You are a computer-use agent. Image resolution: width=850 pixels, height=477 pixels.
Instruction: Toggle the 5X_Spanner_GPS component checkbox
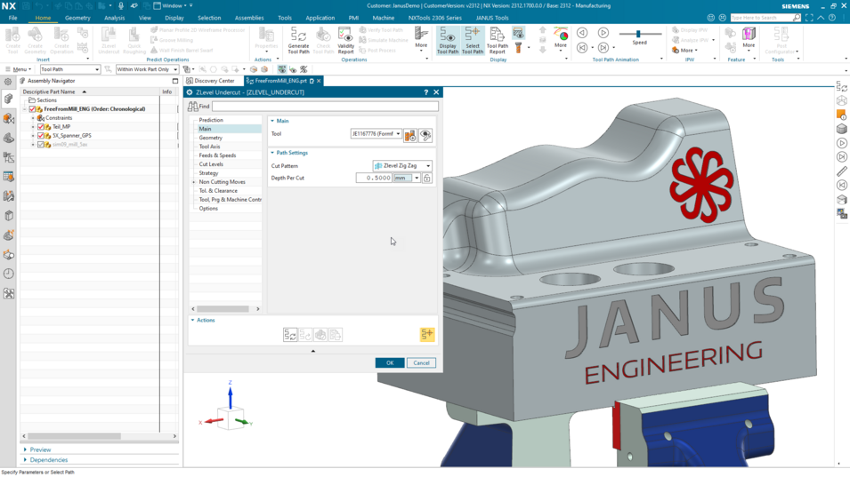pos(41,136)
